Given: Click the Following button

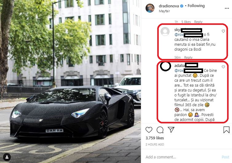Looking at the screenshot, I should point(196,6).
